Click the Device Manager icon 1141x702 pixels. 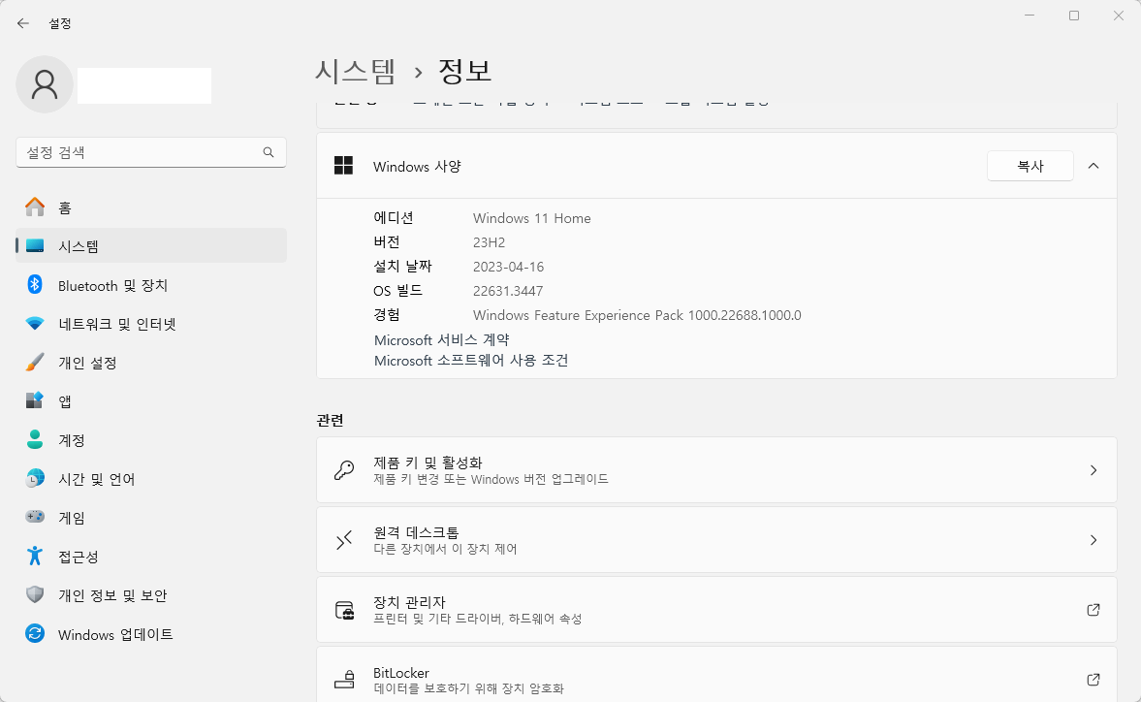tap(344, 610)
